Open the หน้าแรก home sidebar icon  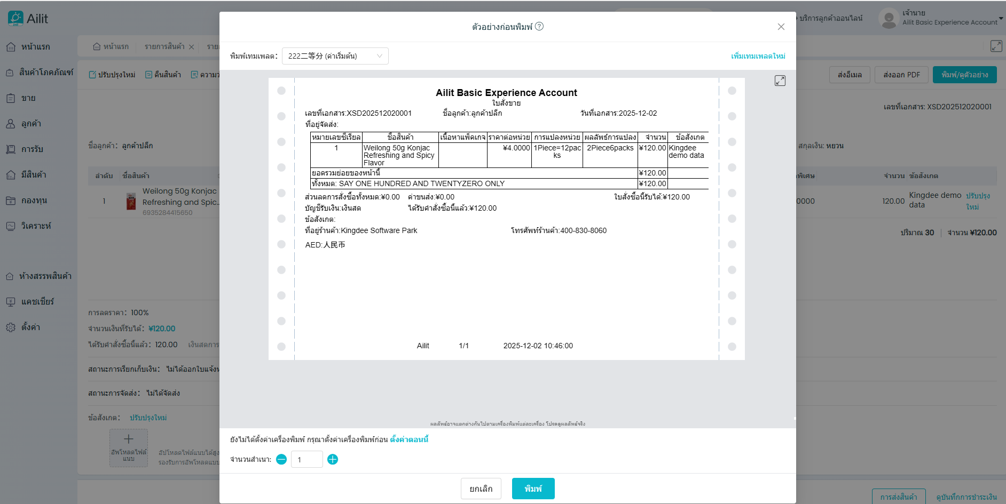11,47
